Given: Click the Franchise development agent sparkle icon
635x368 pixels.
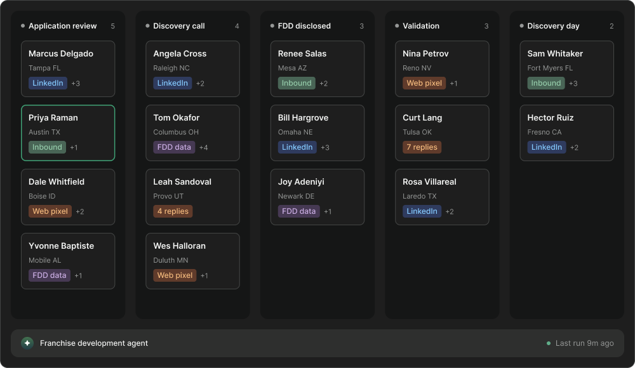Looking at the screenshot, I should click(27, 343).
